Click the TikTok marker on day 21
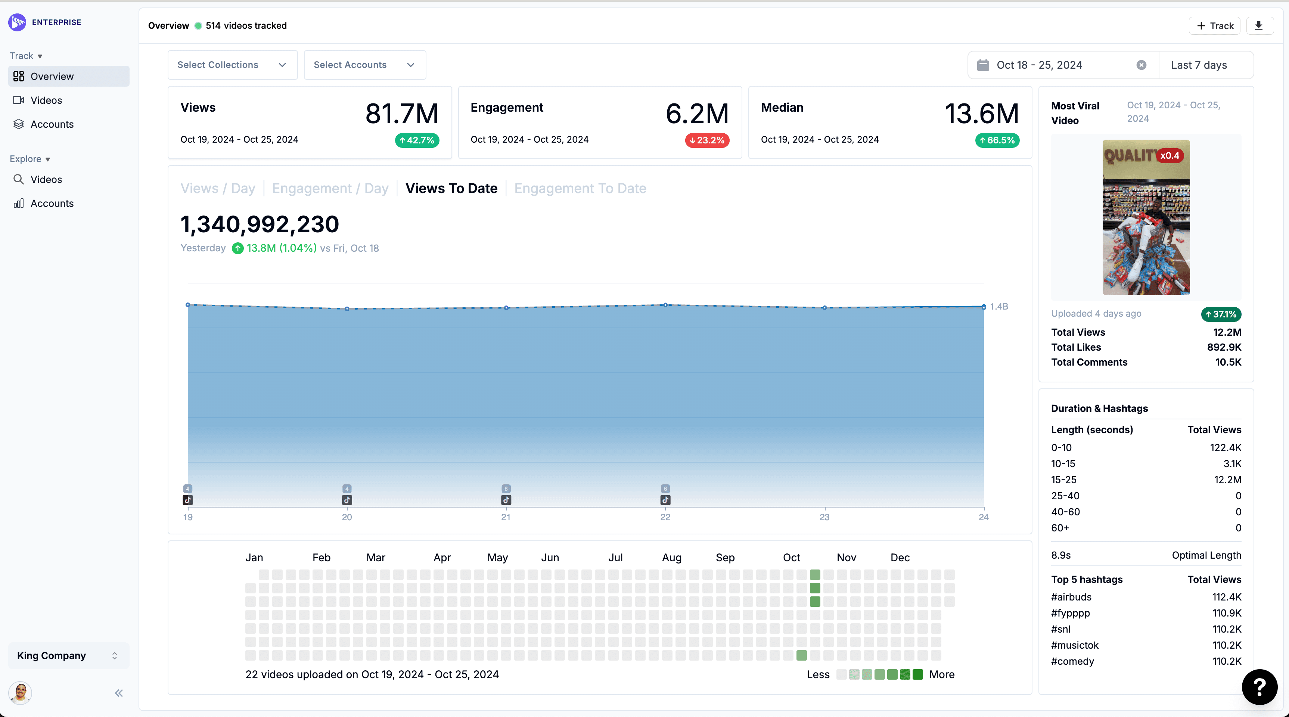This screenshot has height=717, width=1289. (506, 500)
